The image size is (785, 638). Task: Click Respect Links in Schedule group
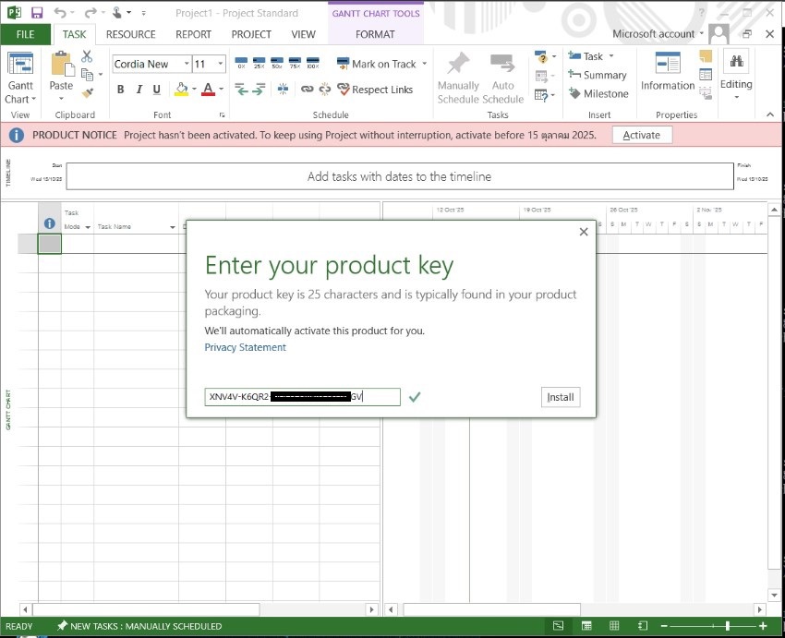[375, 90]
